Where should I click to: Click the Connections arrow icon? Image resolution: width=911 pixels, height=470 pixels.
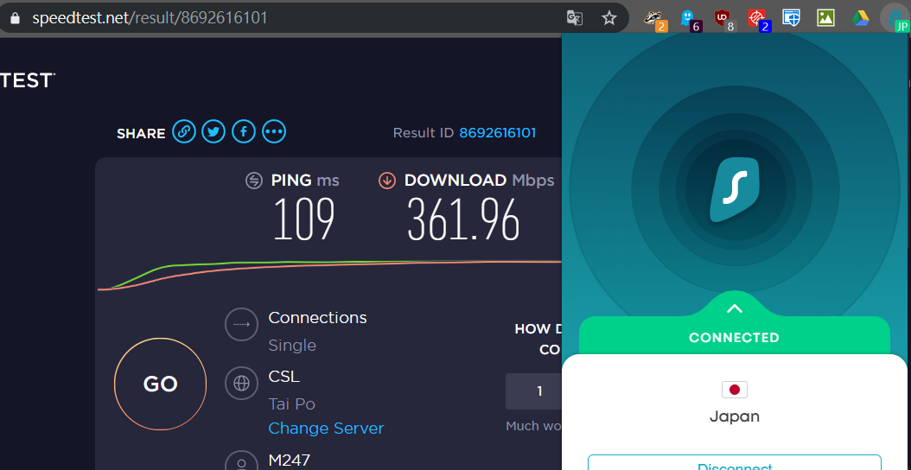tap(241, 325)
